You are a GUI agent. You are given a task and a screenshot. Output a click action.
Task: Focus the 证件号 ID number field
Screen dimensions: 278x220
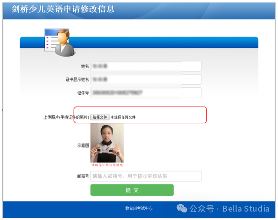coord(146,93)
